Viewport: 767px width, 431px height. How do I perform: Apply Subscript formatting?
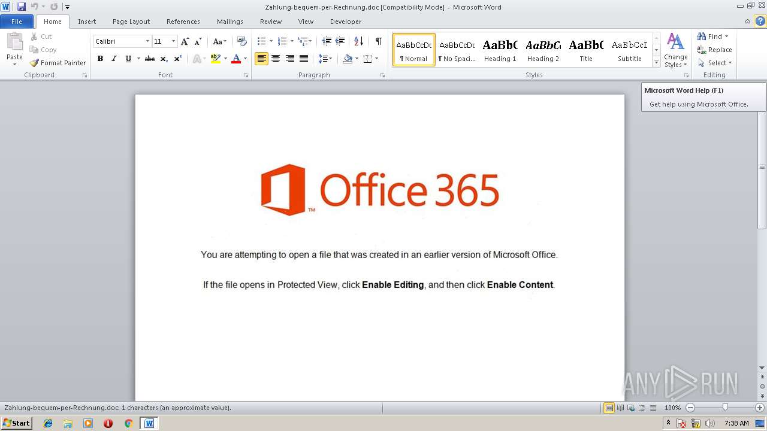[x=164, y=59]
